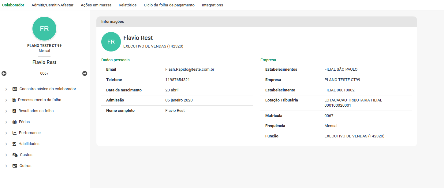Click the ID card icon beside Cadastro básico

tap(15, 89)
